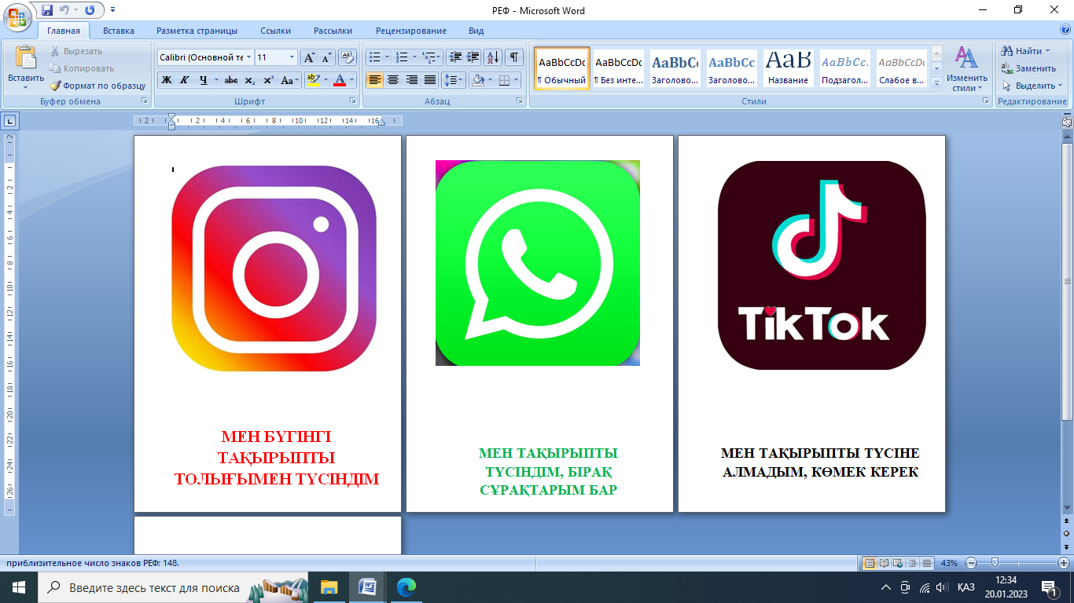Launch Microsoft Edge from the taskbar
The image size is (1074, 603).
click(x=406, y=587)
